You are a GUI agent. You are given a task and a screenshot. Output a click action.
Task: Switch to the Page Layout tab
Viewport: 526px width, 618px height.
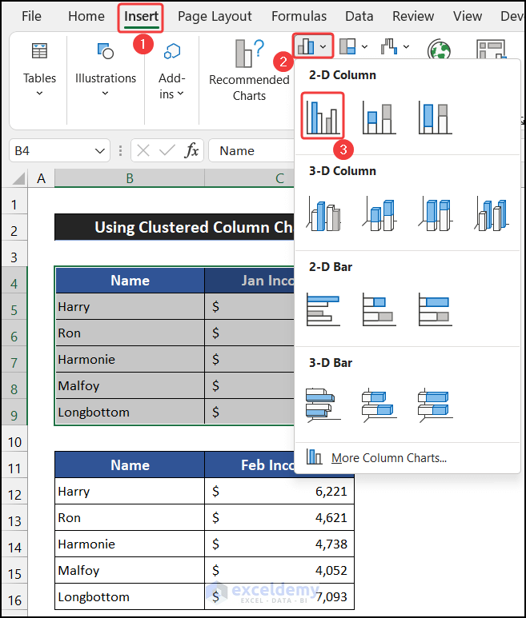coord(215,16)
